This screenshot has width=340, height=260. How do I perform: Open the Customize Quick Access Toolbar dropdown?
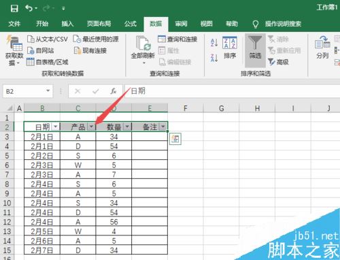63,9
